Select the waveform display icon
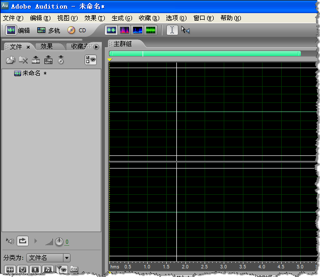The width and height of the screenshot is (320, 277). tap(111, 30)
